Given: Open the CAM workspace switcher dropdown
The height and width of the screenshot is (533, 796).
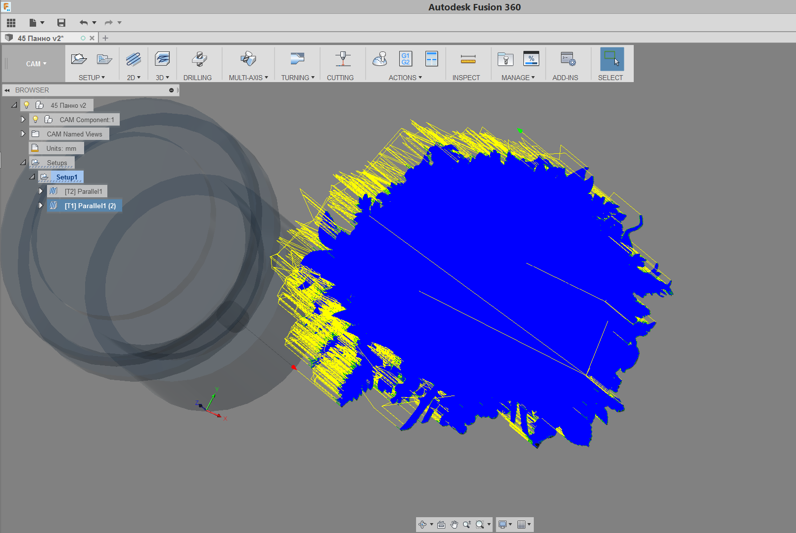Looking at the screenshot, I should point(36,64).
